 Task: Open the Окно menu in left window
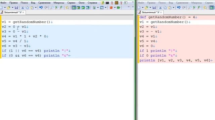81,3
